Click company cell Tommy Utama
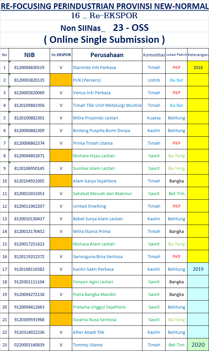This screenshot has width=209, height=351. pyautogui.click(x=107, y=345)
